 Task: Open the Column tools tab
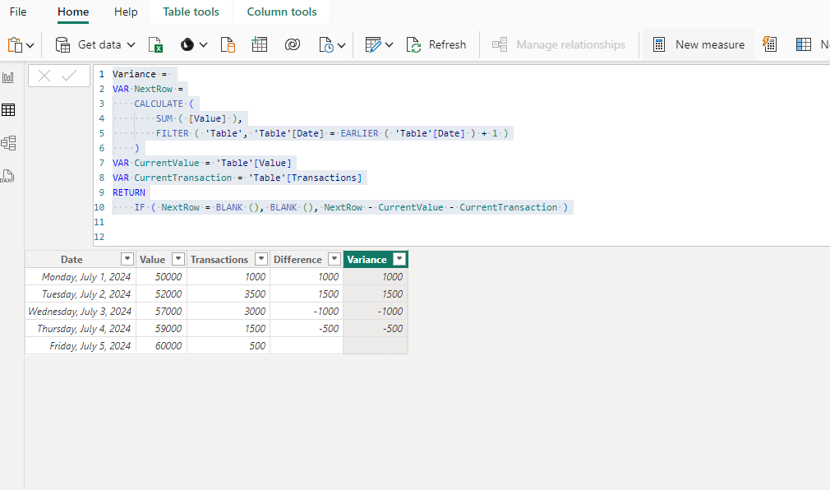282,12
